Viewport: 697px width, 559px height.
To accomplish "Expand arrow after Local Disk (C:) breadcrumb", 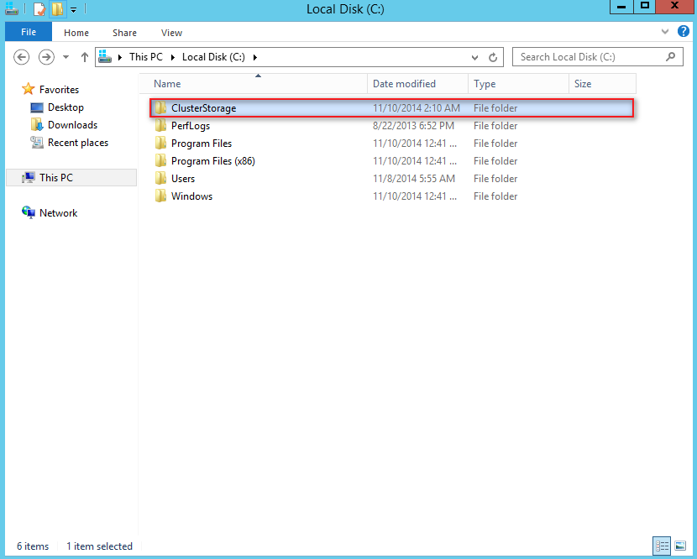I will pos(254,57).
